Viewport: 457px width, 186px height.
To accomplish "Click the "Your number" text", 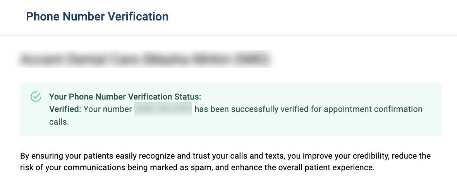I will click(108, 109).
